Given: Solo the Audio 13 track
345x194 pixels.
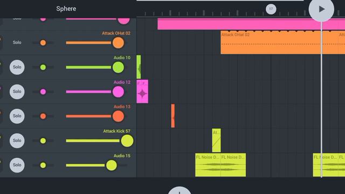Looking at the screenshot, I should [17, 116].
